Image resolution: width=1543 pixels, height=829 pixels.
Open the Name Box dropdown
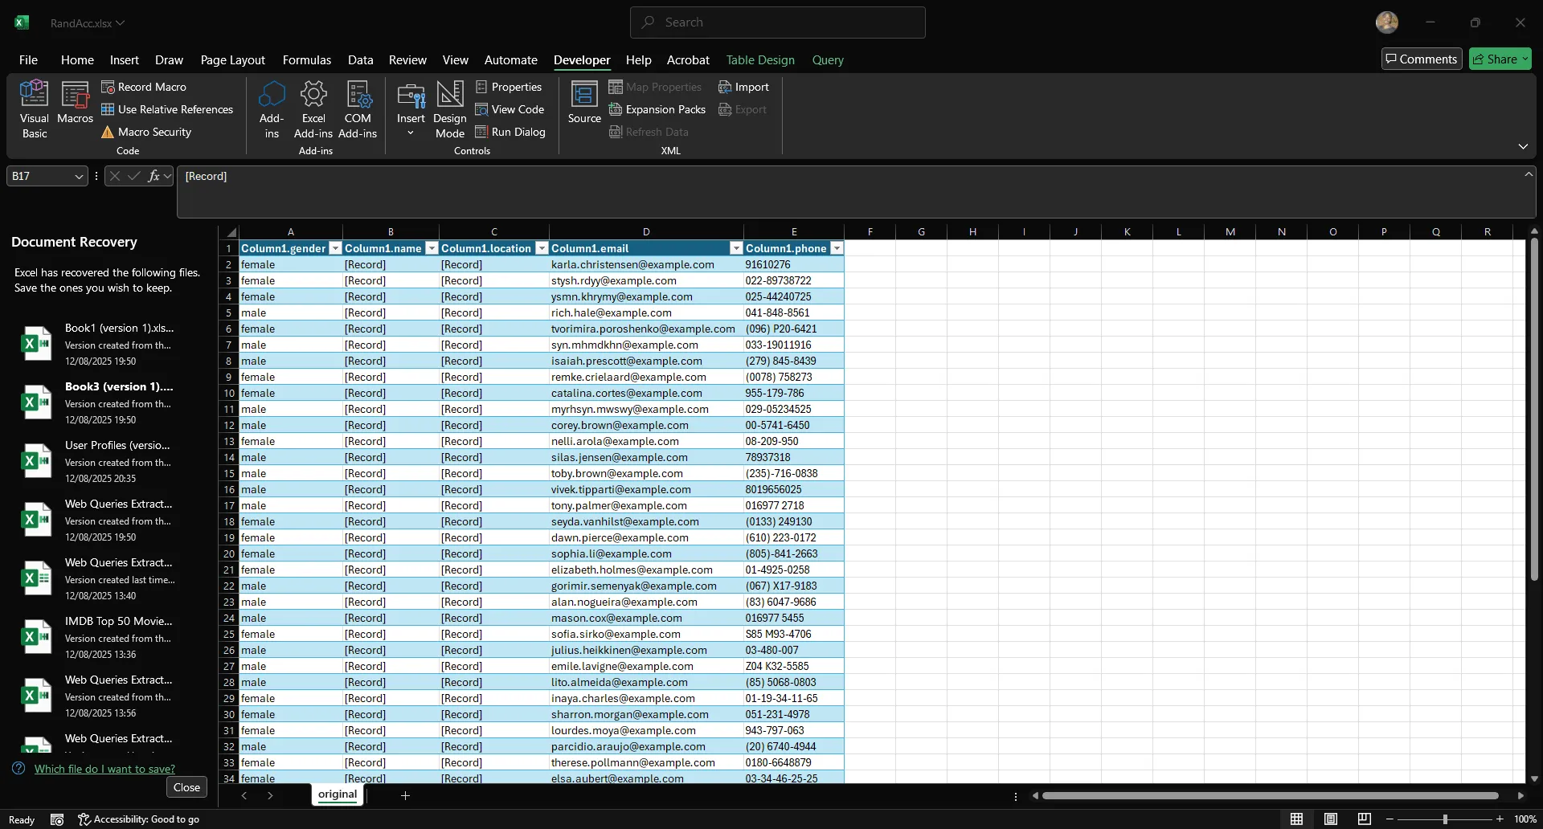[x=79, y=176]
